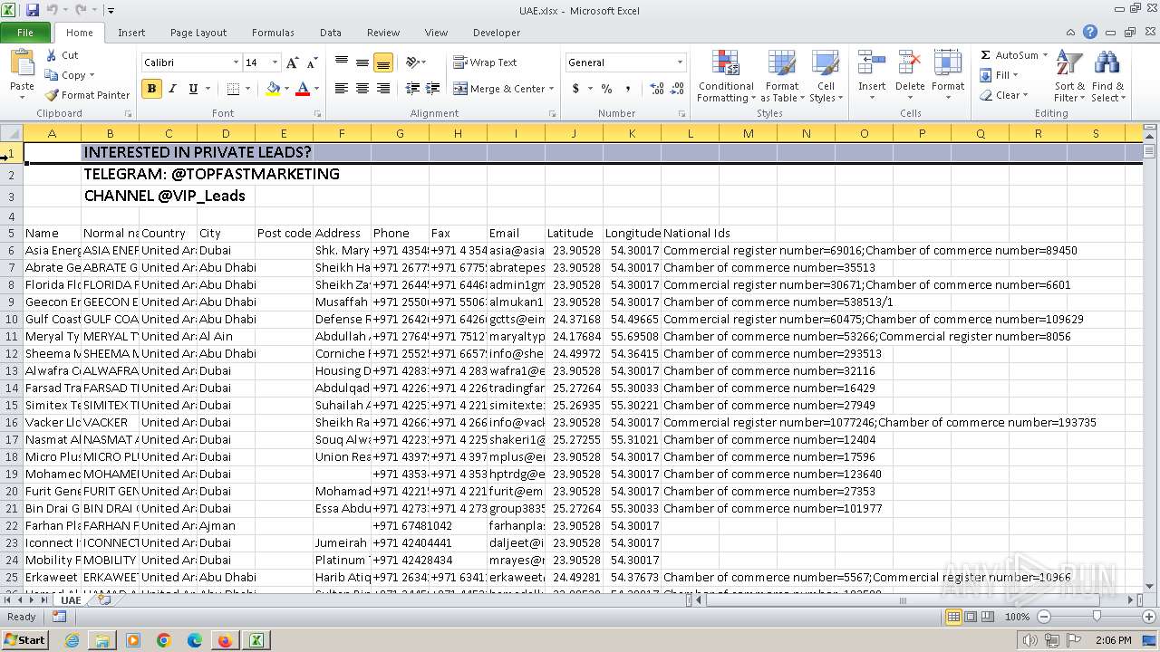Apply Comma Style format
The image size is (1160, 652).
pos(628,89)
